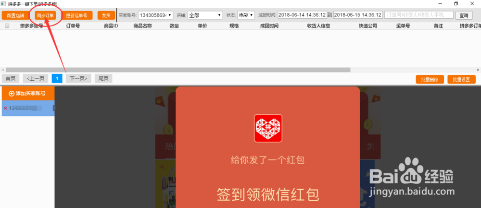
Task: Click the 单价 column header
Action: point(203,26)
